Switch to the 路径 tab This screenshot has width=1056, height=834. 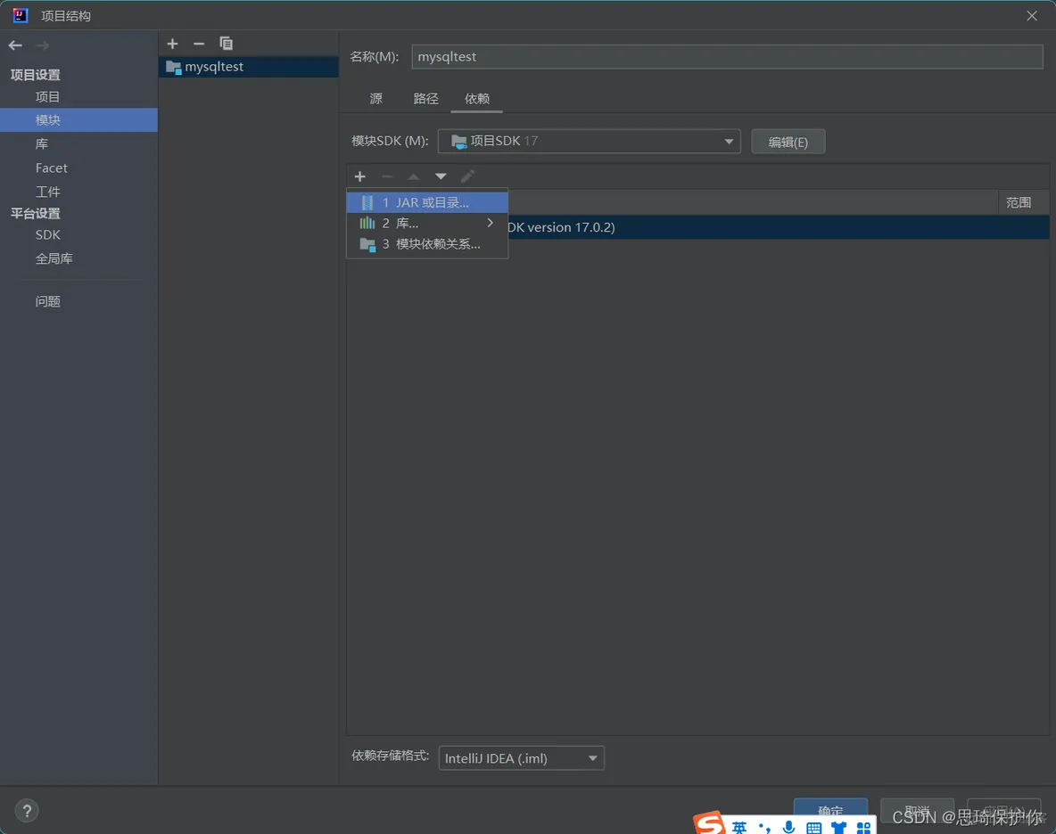(x=425, y=99)
